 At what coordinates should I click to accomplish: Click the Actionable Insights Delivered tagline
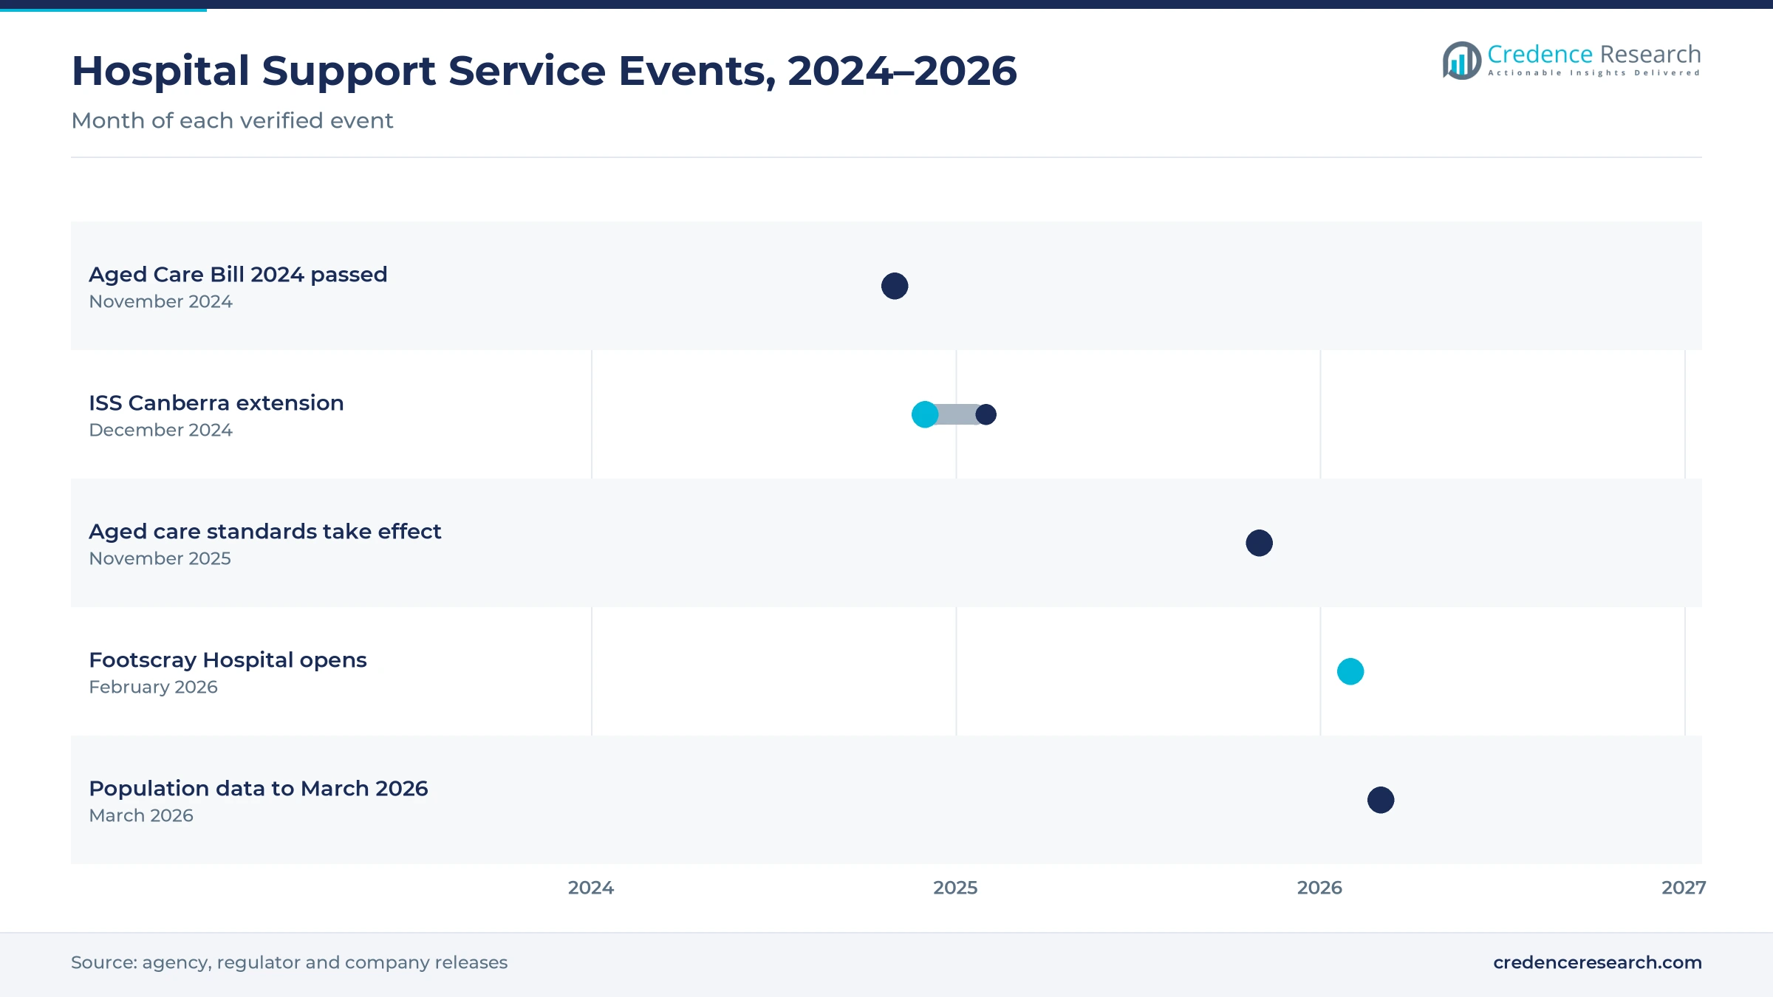pyautogui.click(x=1594, y=73)
